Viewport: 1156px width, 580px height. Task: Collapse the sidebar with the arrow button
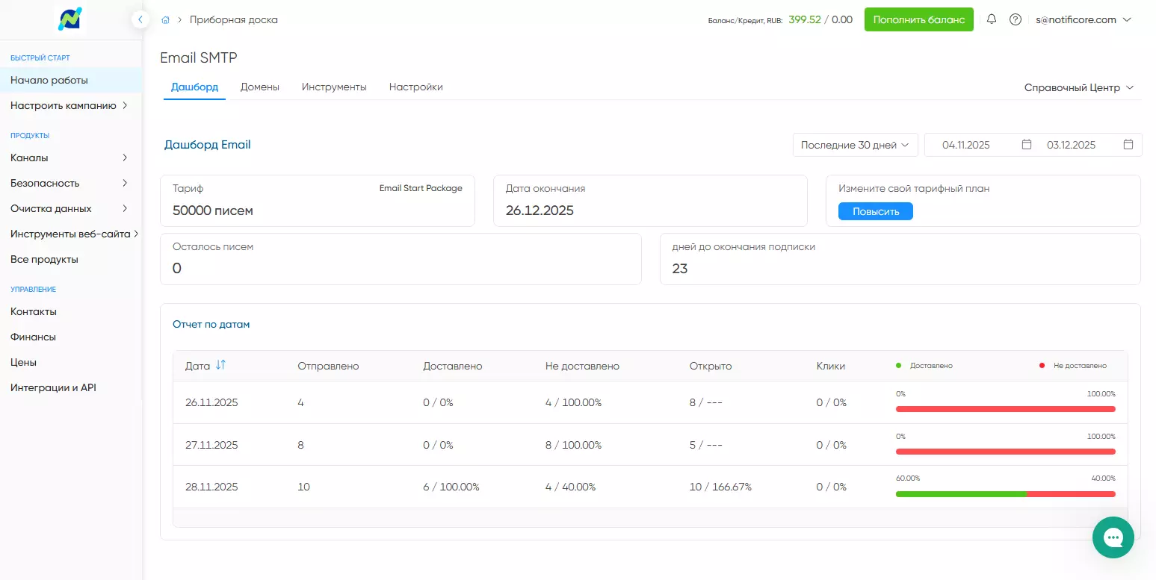[140, 19]
